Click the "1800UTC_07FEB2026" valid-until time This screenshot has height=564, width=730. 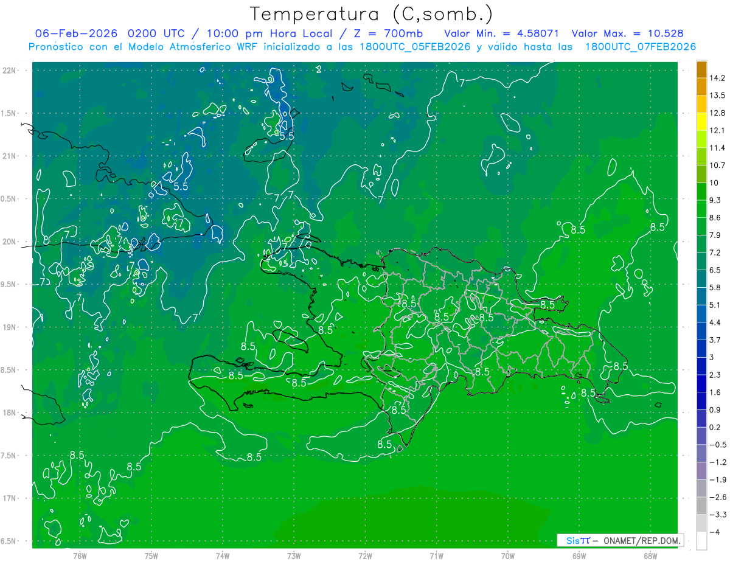coord(640,46)
